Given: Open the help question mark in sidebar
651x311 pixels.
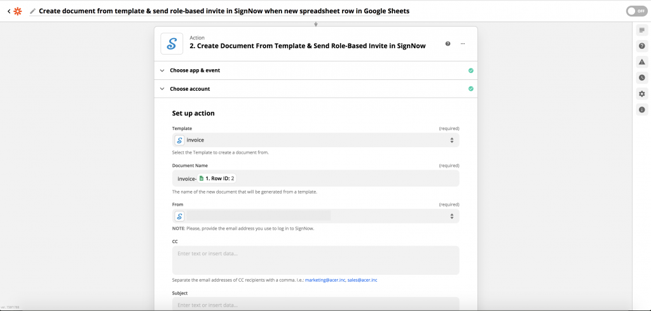Looking at the screenshot, I should pos(641,46).
